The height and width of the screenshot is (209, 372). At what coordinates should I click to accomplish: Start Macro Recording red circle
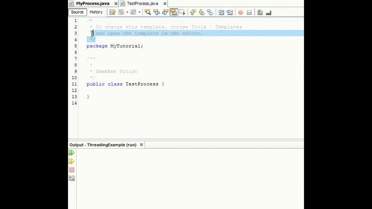241,13
